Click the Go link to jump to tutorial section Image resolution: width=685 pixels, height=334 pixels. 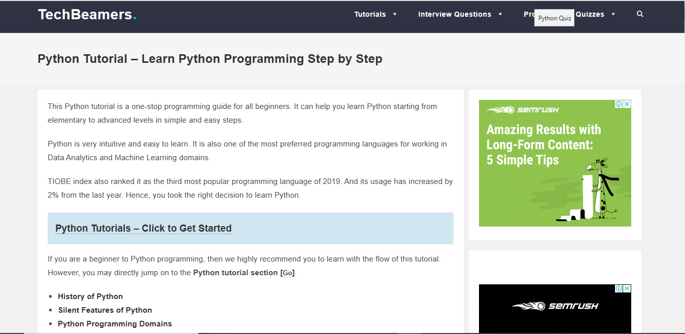[287, 272]
